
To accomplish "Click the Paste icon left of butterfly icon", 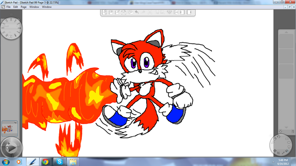I will pos(162,12).
